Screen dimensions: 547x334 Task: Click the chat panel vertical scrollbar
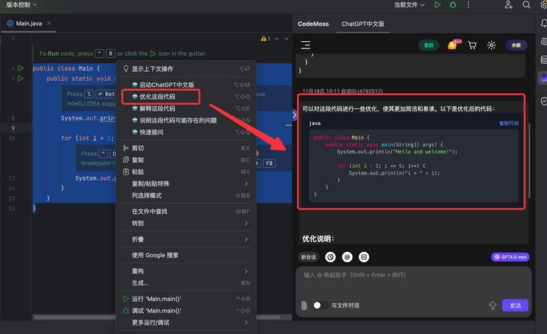[x=529, y=161]
